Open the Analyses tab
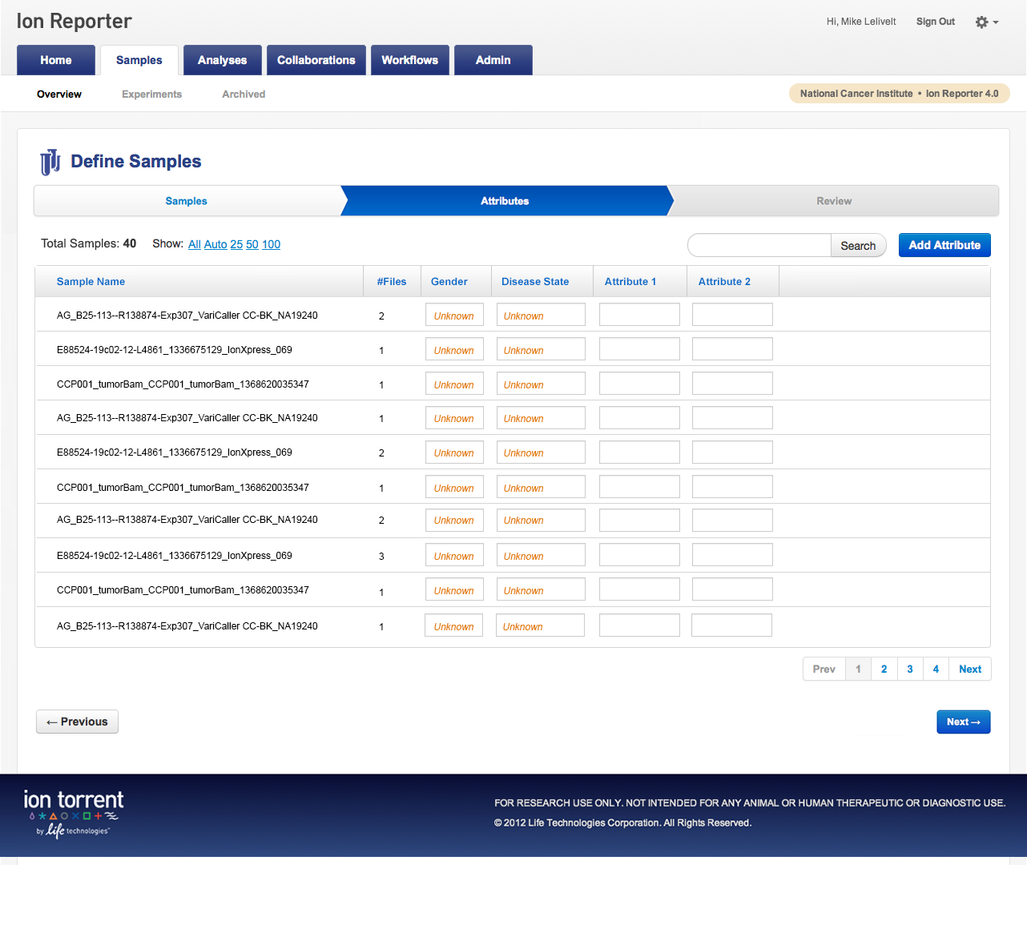The image size is (1027, 929). point(223,60)
